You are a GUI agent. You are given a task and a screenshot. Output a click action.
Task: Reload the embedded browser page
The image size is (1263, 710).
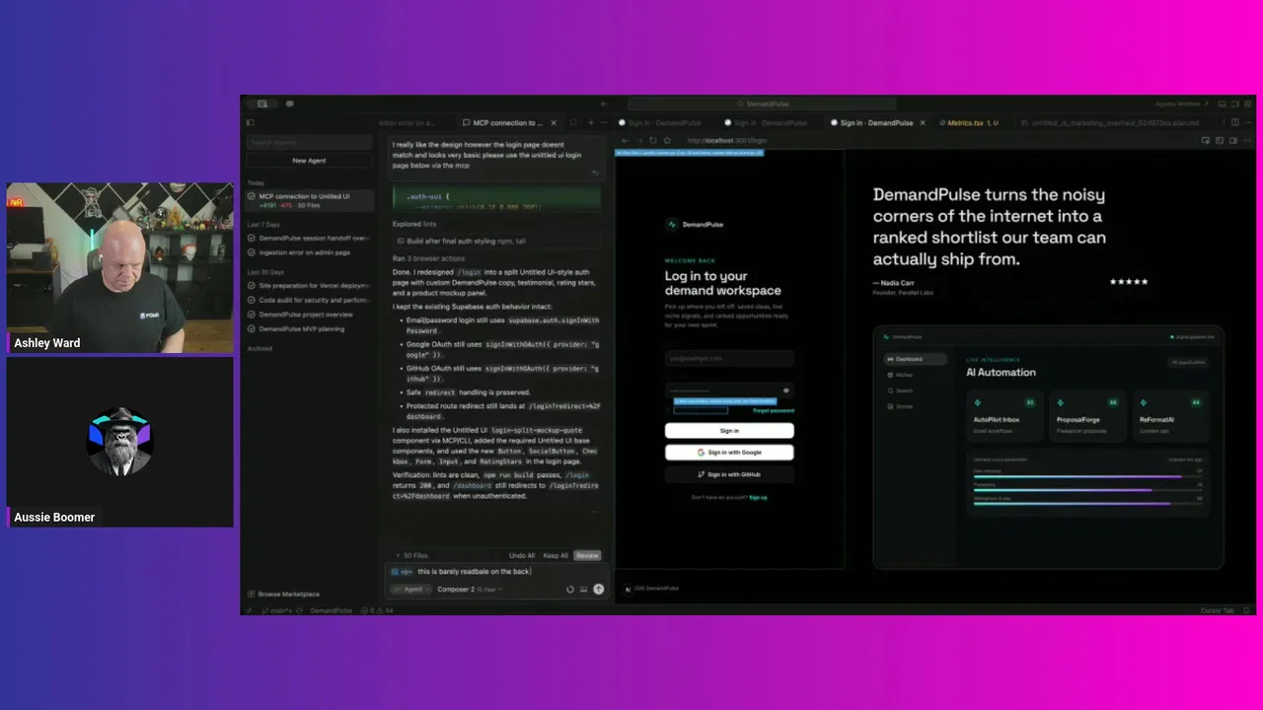pos(652,140)
